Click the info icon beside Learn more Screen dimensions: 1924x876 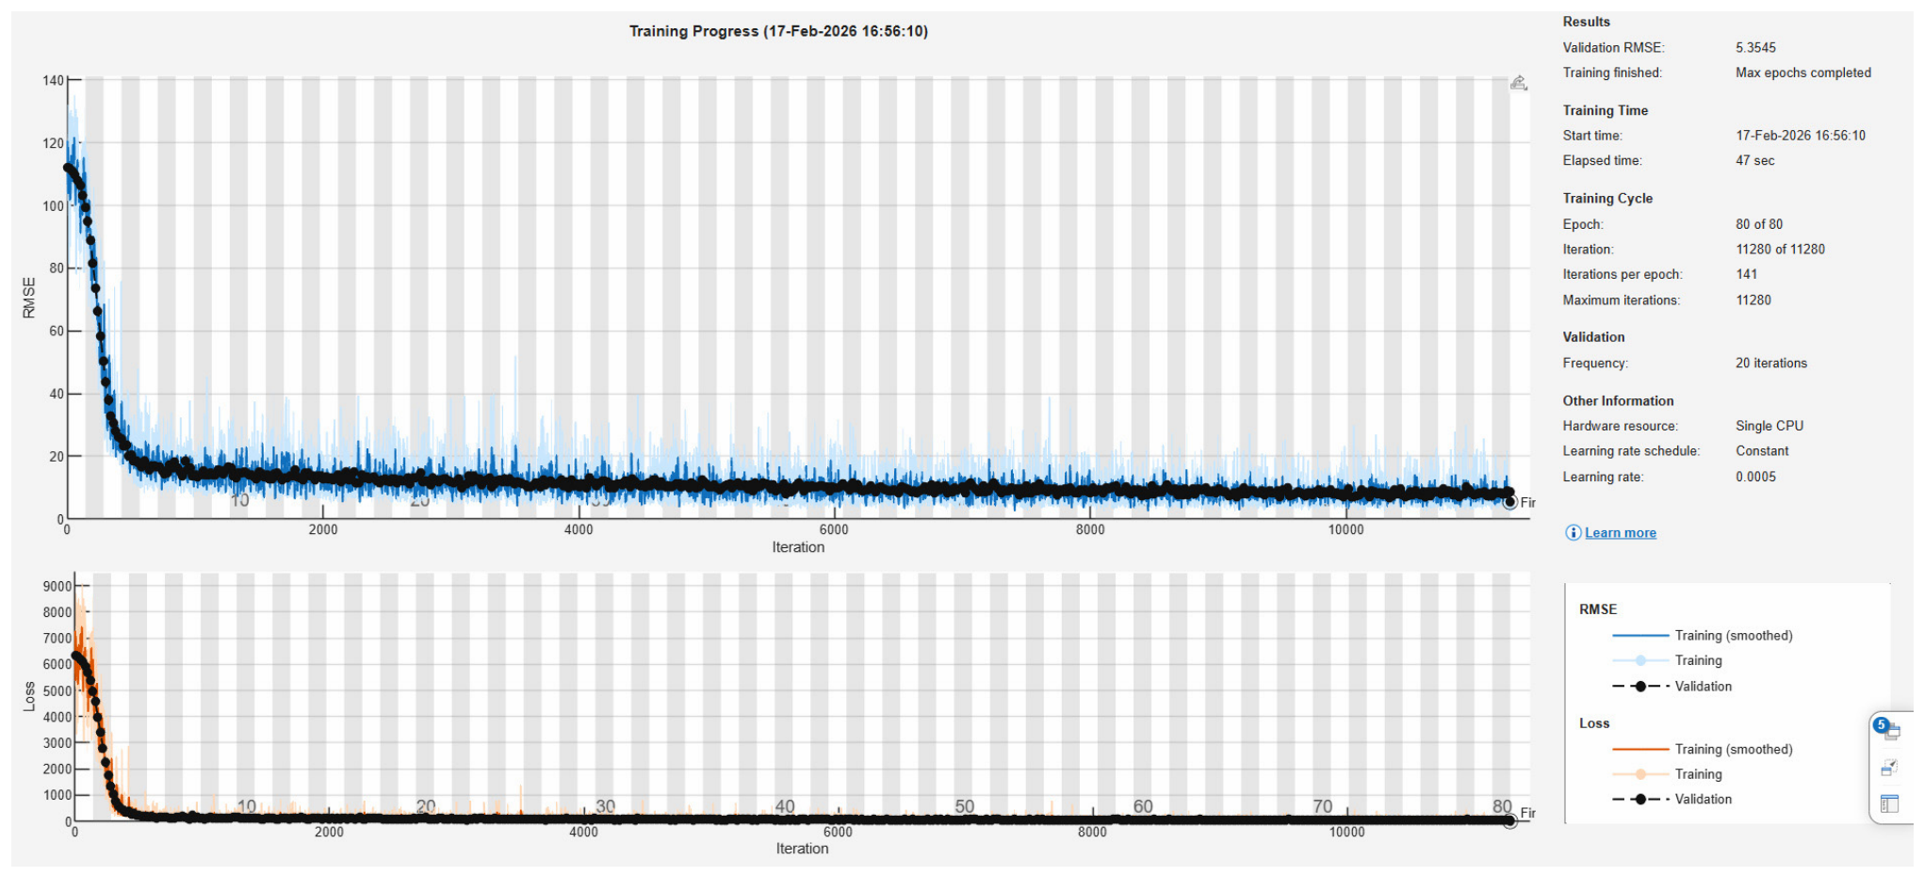point(1573,533)
